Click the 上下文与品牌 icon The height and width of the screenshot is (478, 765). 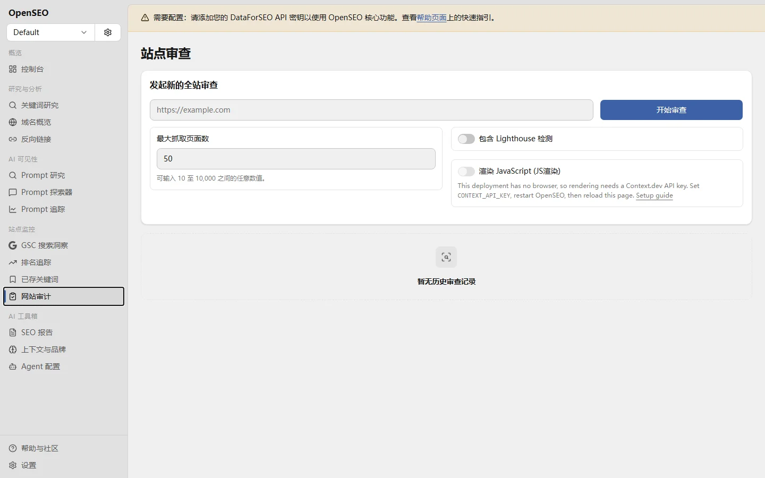point(13,349)
